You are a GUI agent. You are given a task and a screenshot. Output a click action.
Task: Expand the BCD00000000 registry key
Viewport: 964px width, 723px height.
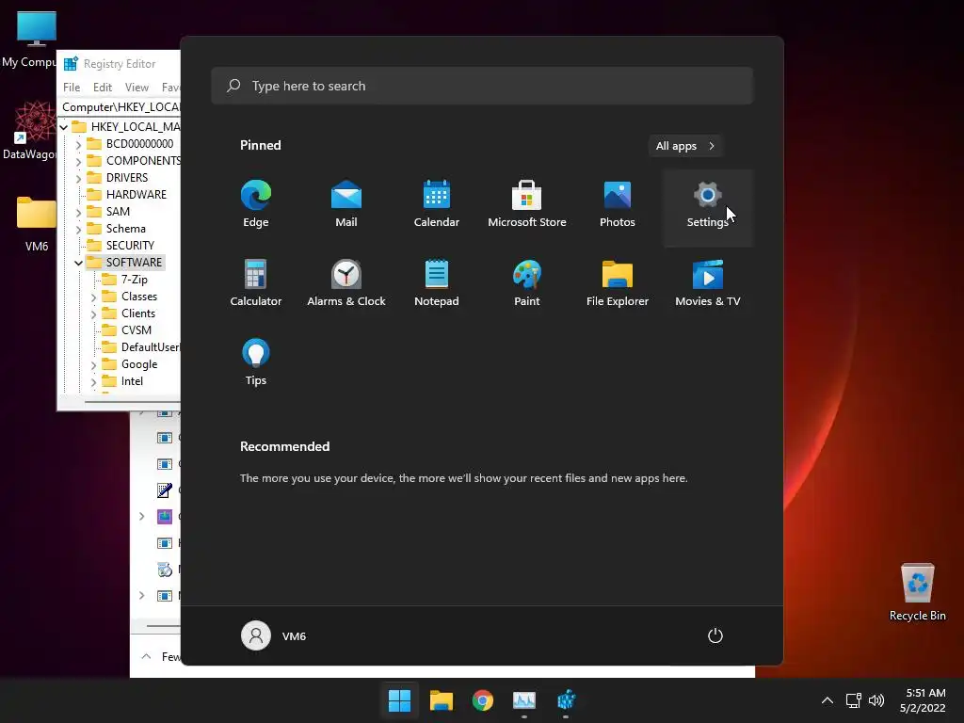click(79, 144)
